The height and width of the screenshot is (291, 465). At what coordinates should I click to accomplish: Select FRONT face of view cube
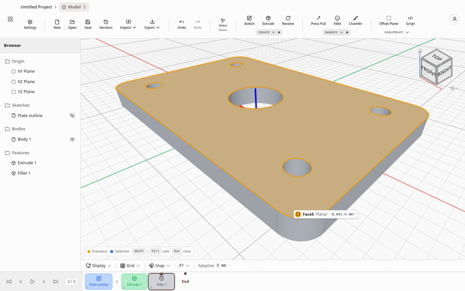point(429,71)
